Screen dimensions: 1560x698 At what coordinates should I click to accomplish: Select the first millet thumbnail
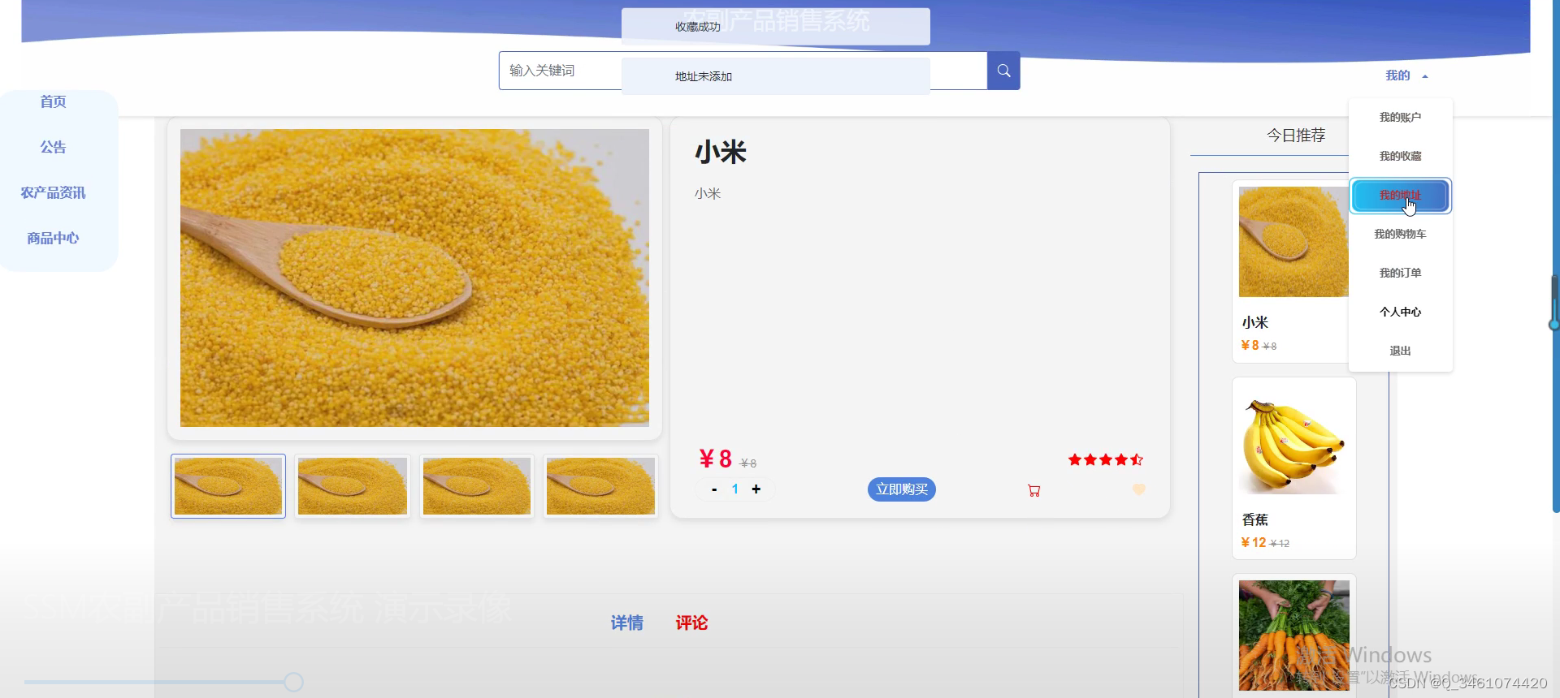(228, 486)
